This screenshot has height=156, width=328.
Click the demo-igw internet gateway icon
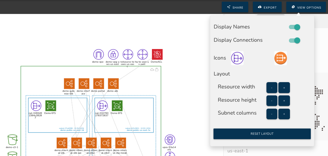99,54
